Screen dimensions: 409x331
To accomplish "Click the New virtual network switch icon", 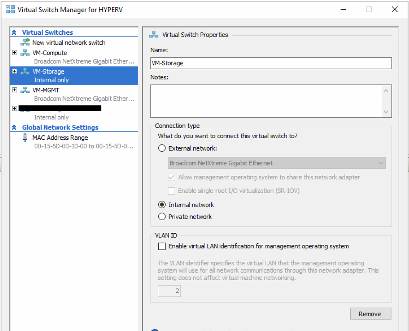I will pyautogui.click(x=25, y=42).
